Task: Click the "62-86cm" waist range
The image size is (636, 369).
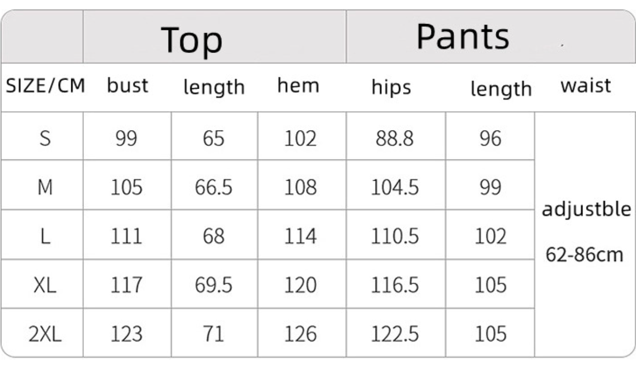Action: 584,254
